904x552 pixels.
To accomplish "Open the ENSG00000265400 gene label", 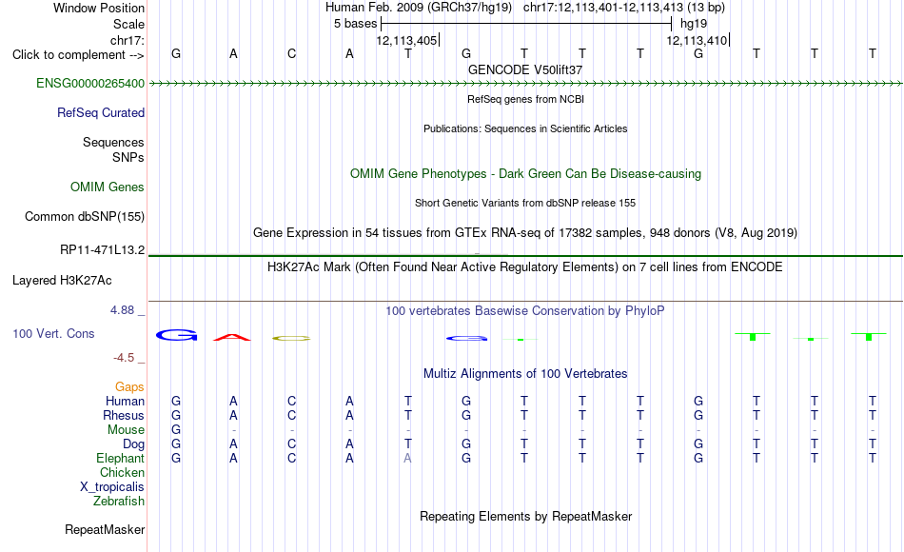I will [x=90, y=83].
